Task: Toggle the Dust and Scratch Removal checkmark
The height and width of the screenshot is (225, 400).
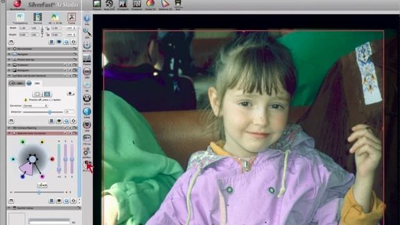Action: click(x=66, y=76)
